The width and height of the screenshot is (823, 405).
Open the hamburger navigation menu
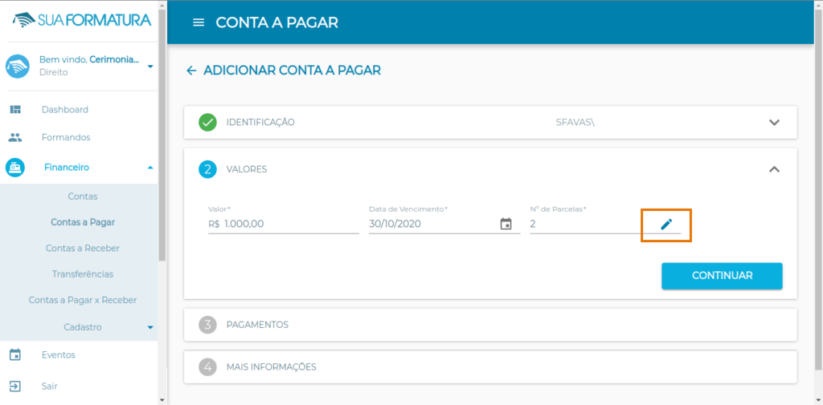[199, 22]
